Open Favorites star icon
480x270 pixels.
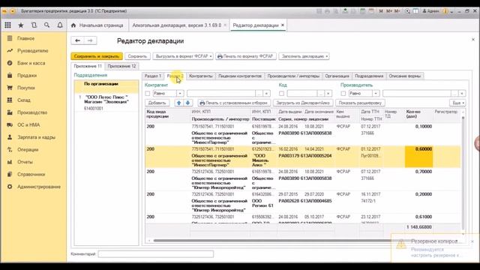point(21,25)
